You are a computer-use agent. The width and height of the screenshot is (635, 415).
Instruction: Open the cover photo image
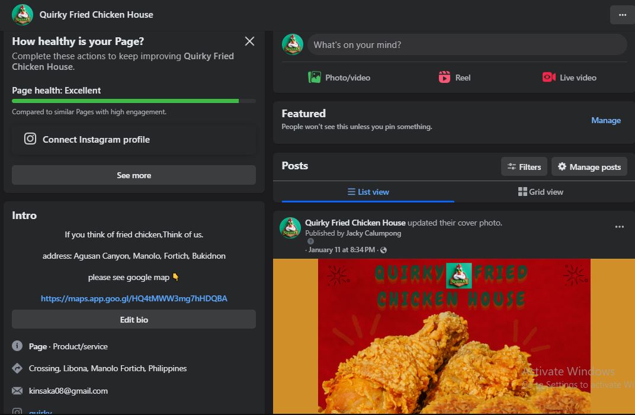click(454, 336)
